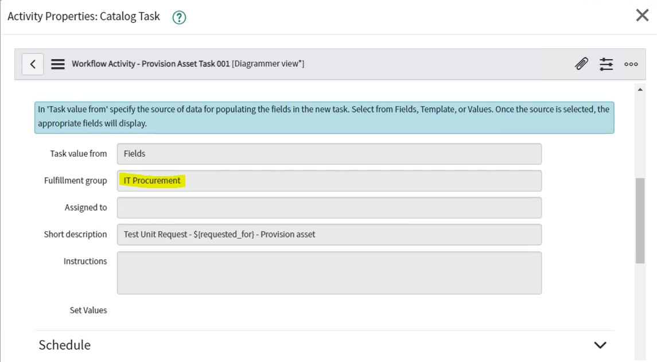Image resolution: width=657 pixels, height=362 pixels.
Task: Click the Set Values label
Action: [x=88, y=310]
